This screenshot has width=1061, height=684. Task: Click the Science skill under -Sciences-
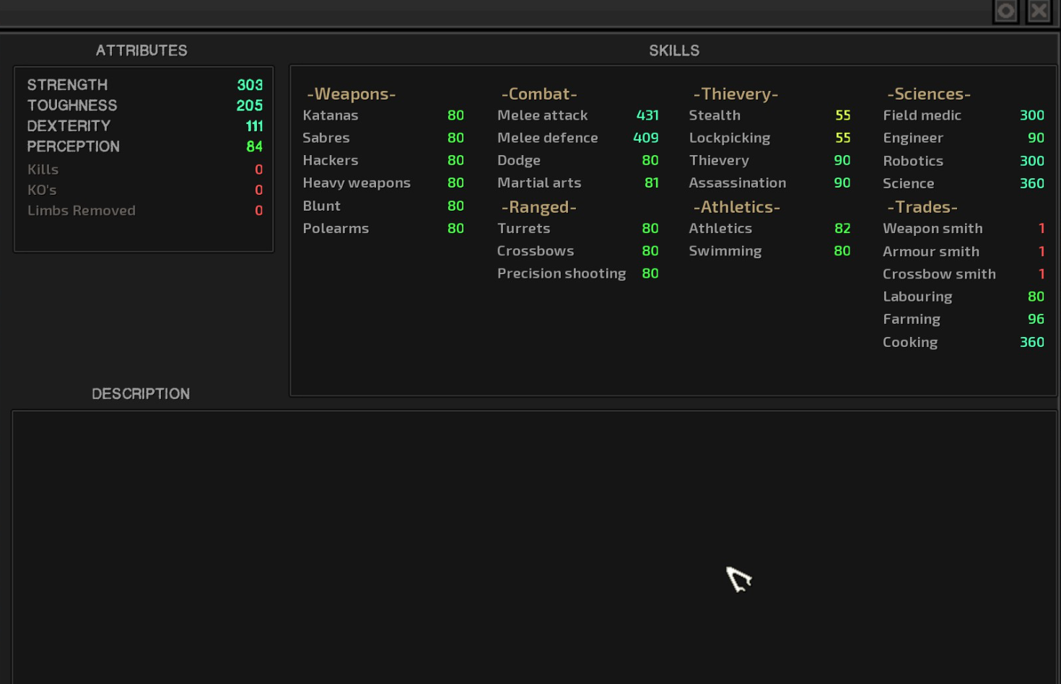(964, 183)
